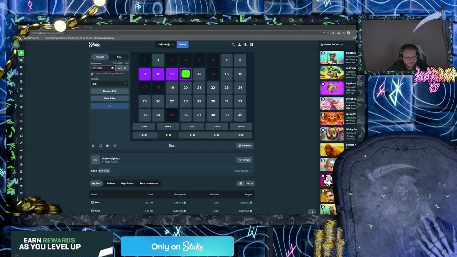Image resolution: width=457 pixels, height=257 pixels.
Task: Expand Game Insights chevron
Action: [251, 171]
